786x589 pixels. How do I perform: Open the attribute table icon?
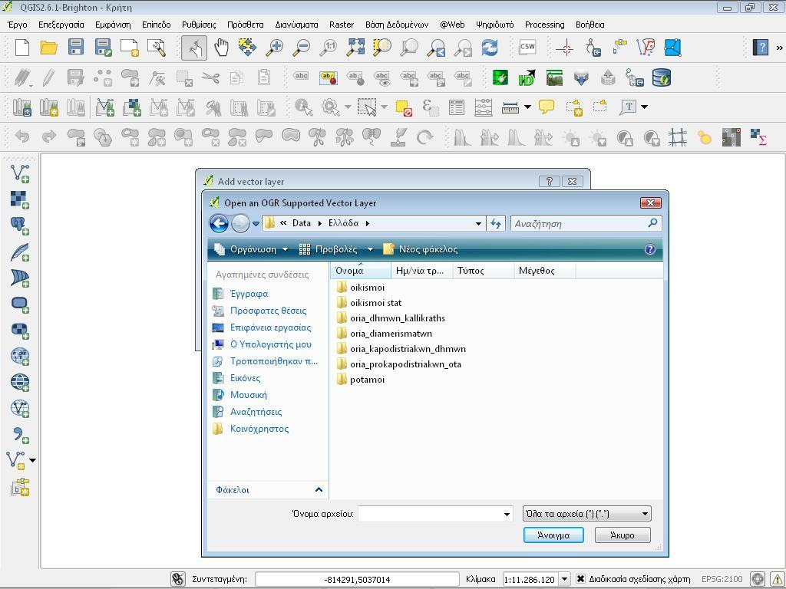tap(457, 107)
